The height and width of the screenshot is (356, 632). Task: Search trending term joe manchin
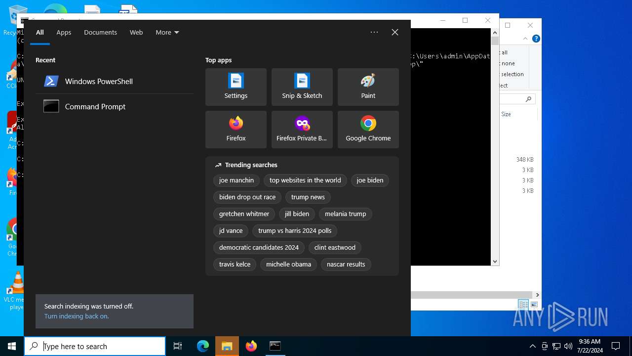[x=237, y=180]
